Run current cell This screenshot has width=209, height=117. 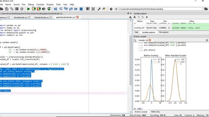(34, 9)
